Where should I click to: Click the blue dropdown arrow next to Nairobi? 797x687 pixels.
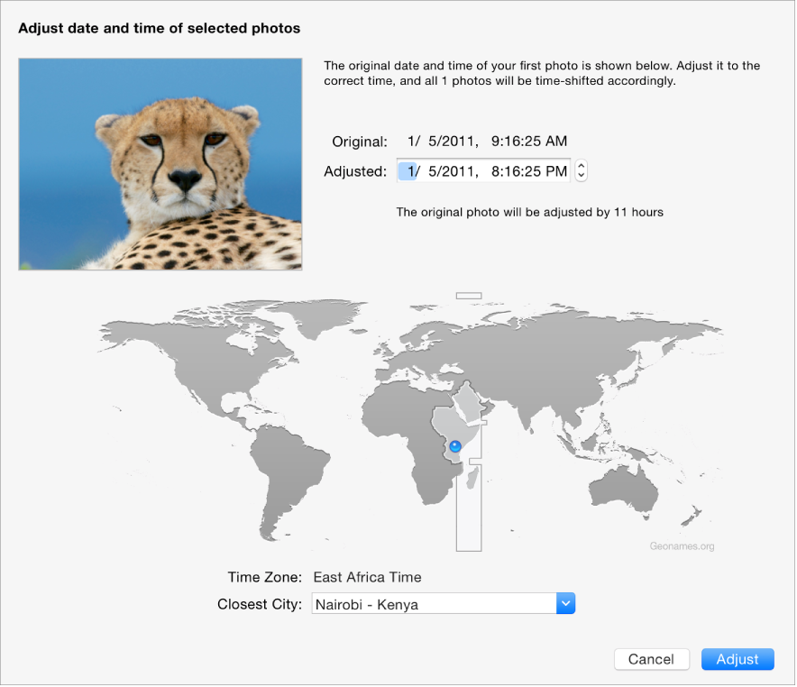(565, 603)
